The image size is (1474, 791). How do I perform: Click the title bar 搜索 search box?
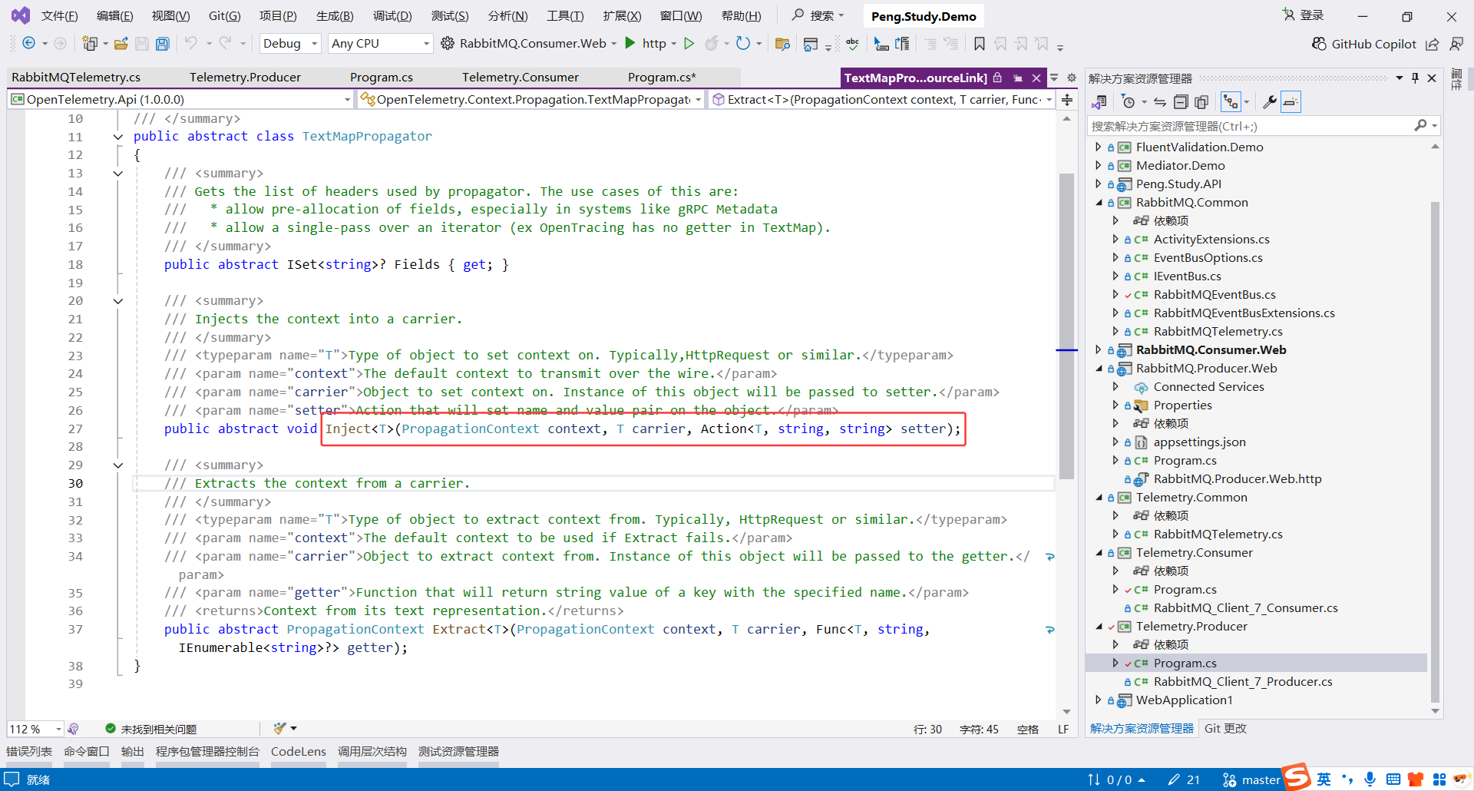[818, 15]
